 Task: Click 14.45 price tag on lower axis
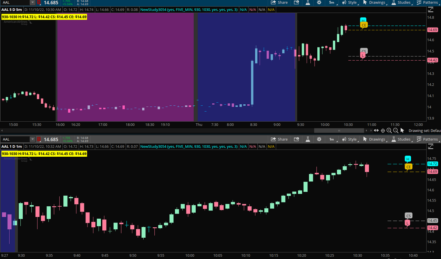coord(432,220)
